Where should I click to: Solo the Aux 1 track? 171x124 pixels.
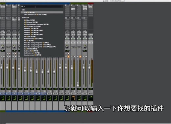[x=78, y=57]
